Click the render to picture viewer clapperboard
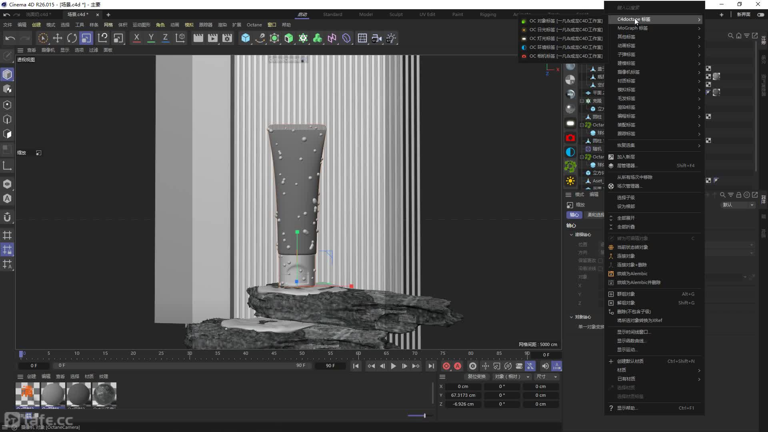This screenshot has height=432, width=768. 213,38
